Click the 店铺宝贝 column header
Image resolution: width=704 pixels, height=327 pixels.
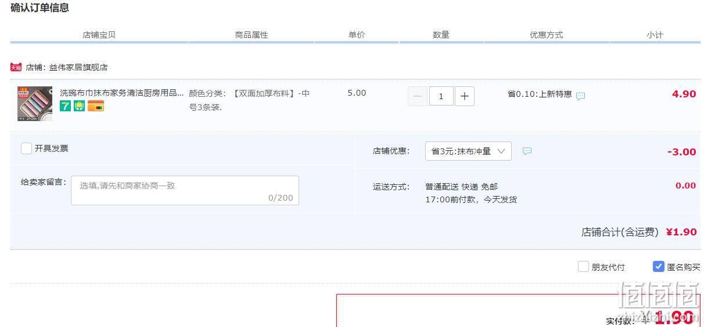99,35
